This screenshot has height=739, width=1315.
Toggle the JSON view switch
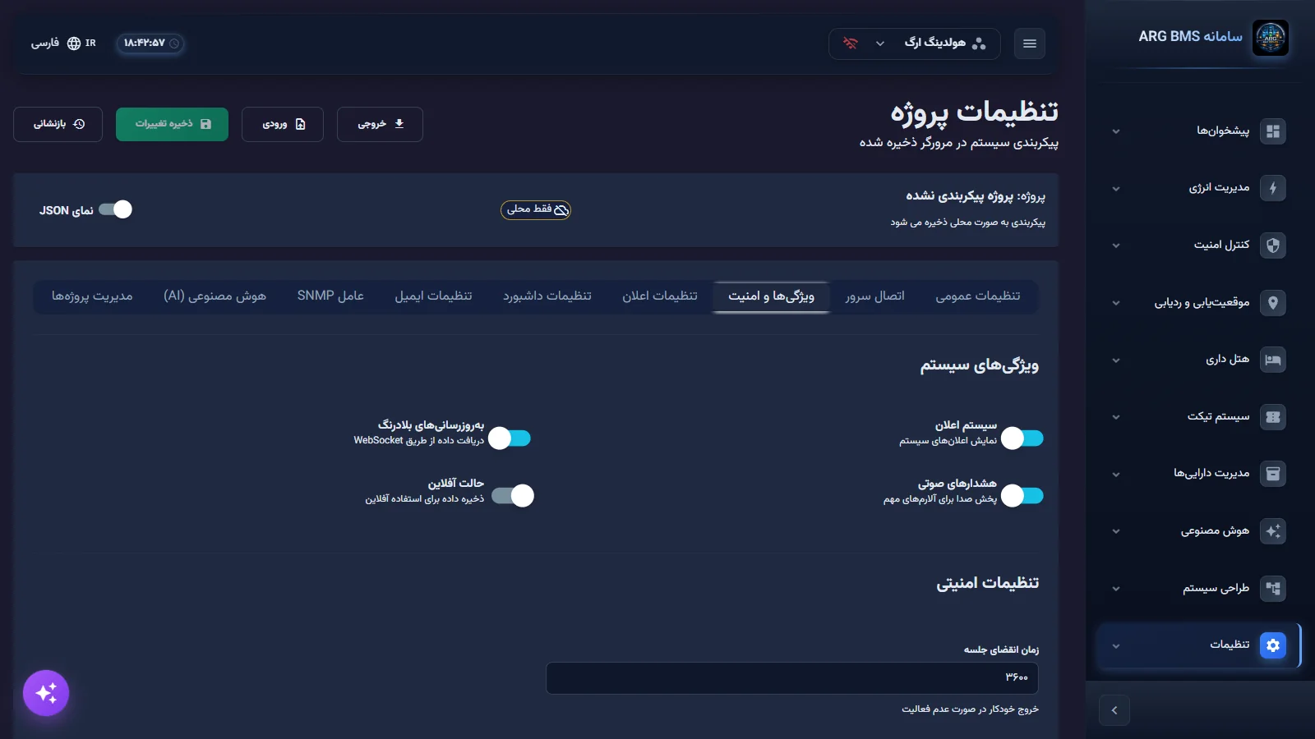coord(115,209)
